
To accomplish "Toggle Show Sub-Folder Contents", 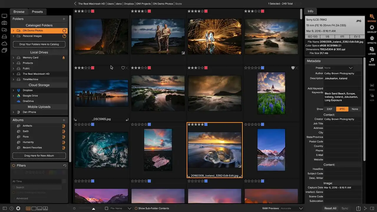I will (136, 208).
